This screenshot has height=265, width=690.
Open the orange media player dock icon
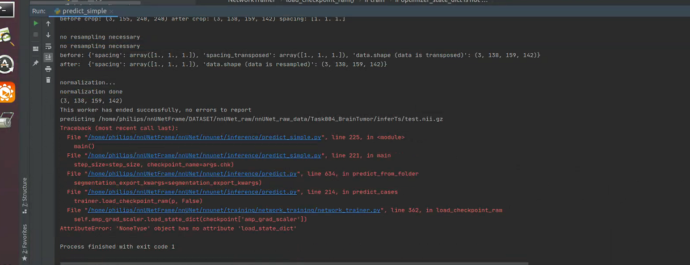click(7, 92)
